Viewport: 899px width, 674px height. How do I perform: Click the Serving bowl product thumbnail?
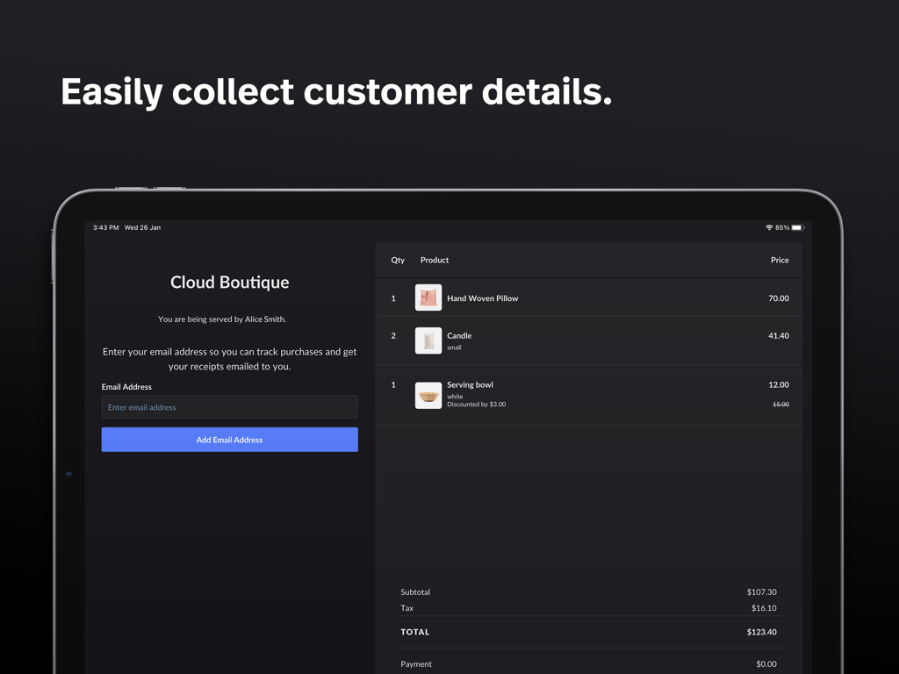[x=428, y=396]
